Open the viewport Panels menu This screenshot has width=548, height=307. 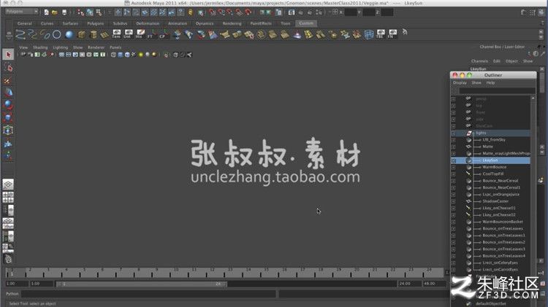tap(115, 47)
